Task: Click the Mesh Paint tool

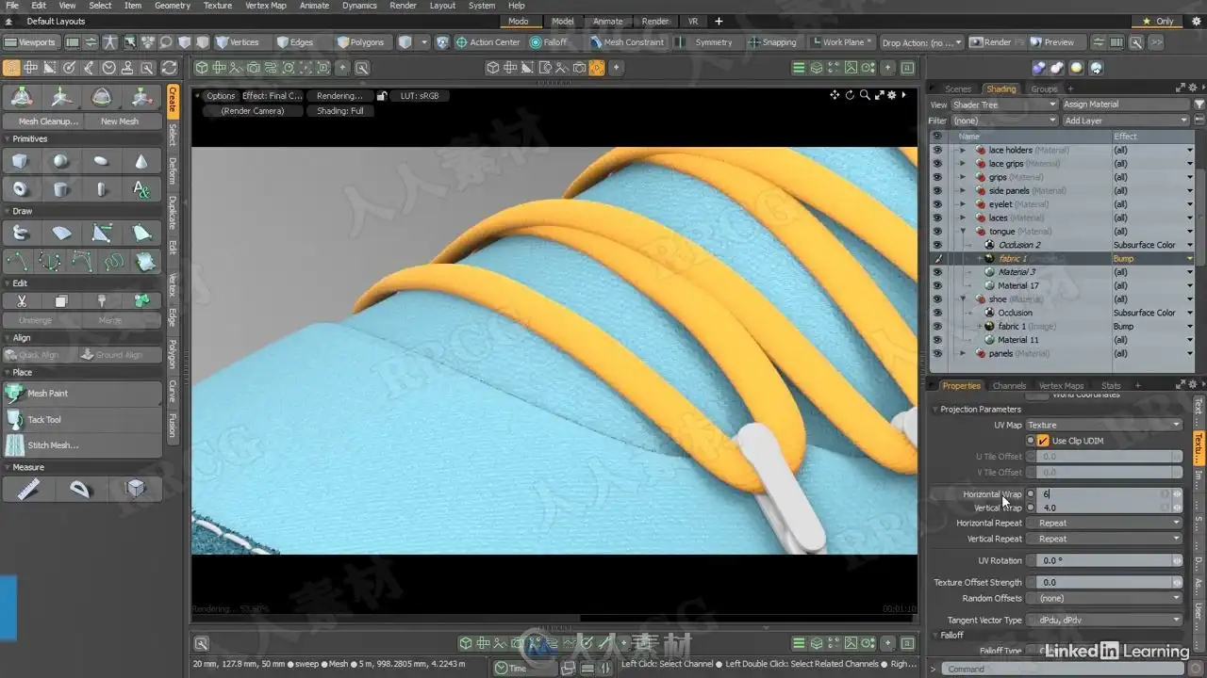Action: click(x=83, y=394)
